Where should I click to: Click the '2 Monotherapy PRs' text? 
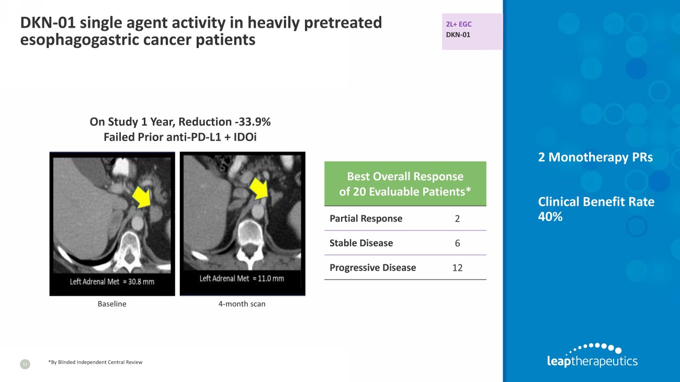tap(595, 157)
